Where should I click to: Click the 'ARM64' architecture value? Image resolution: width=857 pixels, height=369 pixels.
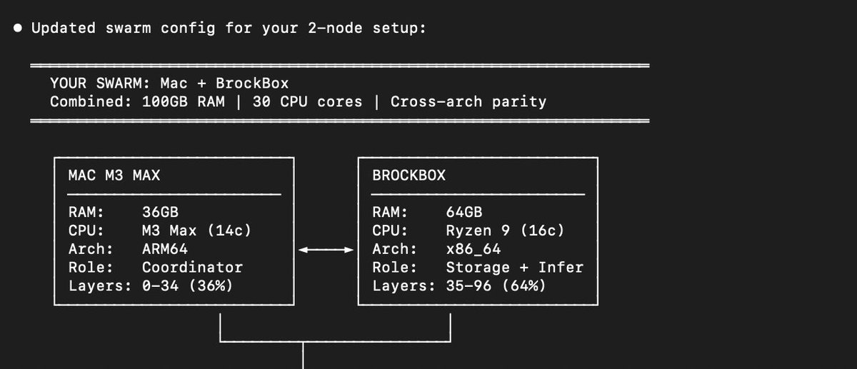(x=165, y=249)
